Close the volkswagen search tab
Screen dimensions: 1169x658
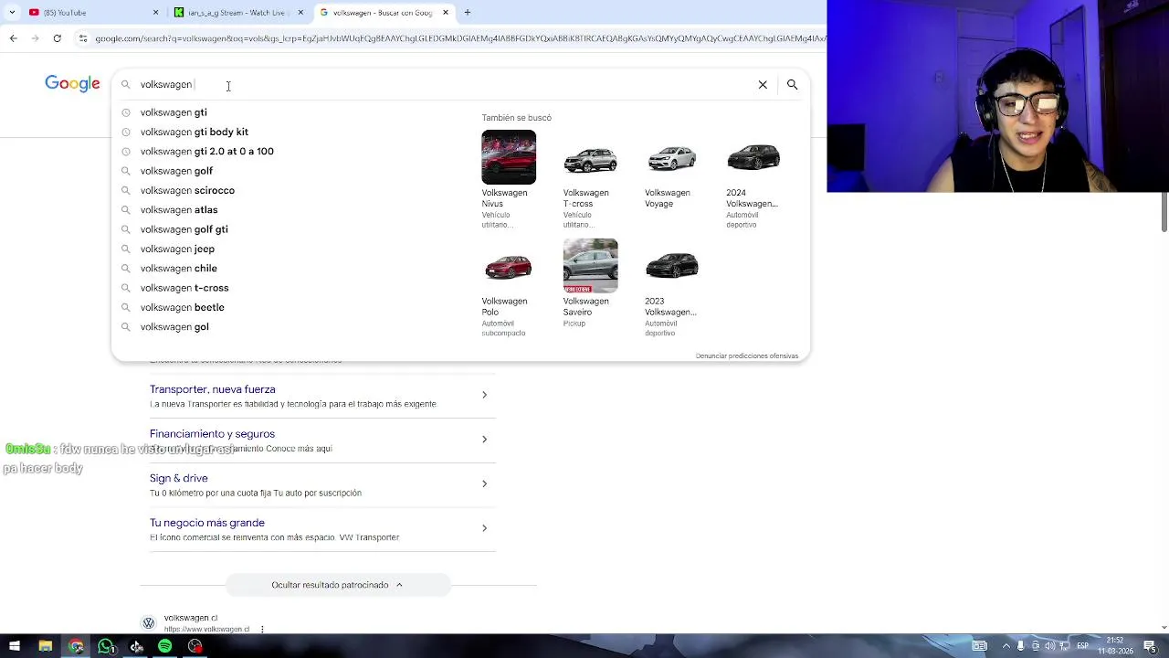[x=446, y=13]
